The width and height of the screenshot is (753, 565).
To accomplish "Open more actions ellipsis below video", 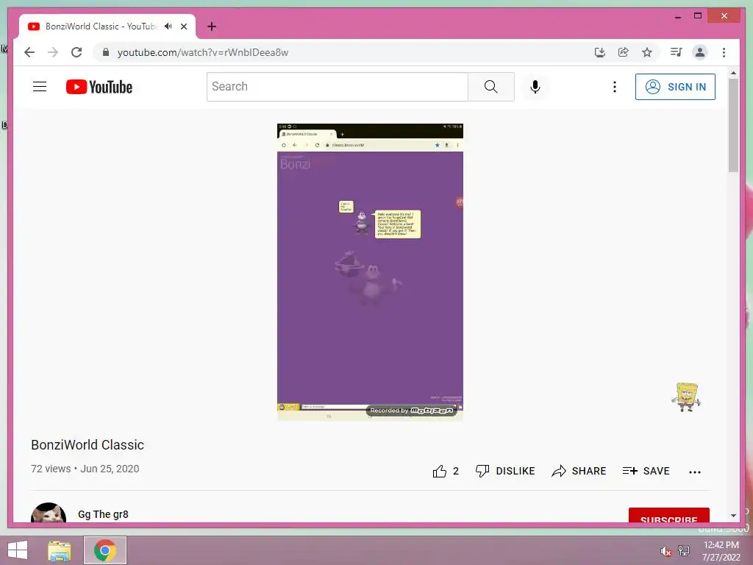I will (694, 472).
